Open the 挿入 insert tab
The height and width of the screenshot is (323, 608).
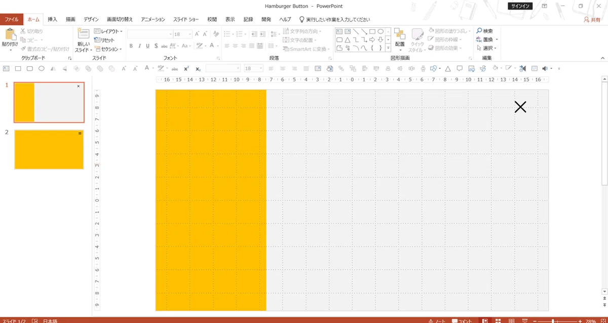coord(52,19)
